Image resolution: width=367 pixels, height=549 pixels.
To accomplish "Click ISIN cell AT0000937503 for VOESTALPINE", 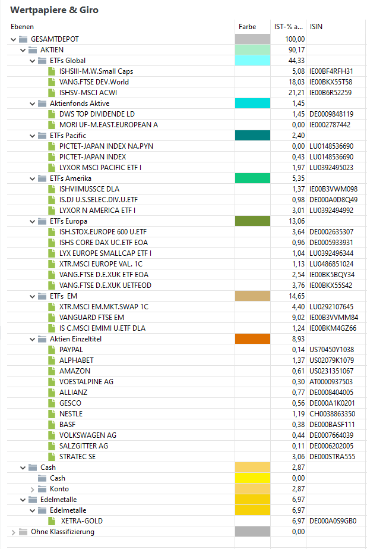I will pos(331,382).
